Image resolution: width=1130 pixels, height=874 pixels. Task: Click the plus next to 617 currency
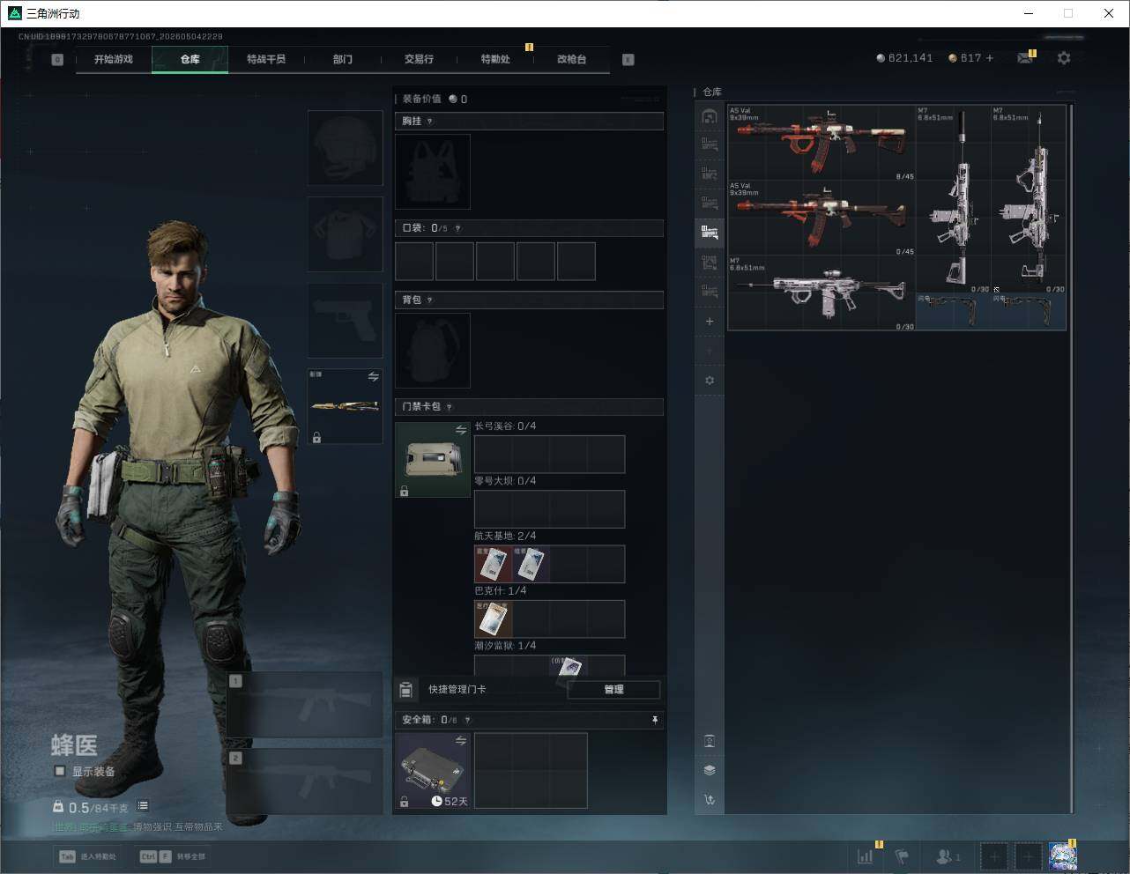click(990, 58)
